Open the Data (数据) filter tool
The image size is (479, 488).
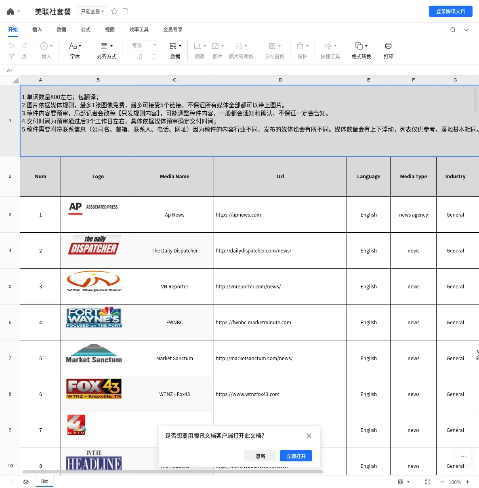click(x=175, y=51)
